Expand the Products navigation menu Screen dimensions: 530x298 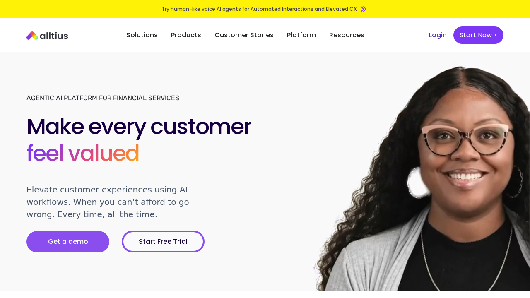click(186, 35)
